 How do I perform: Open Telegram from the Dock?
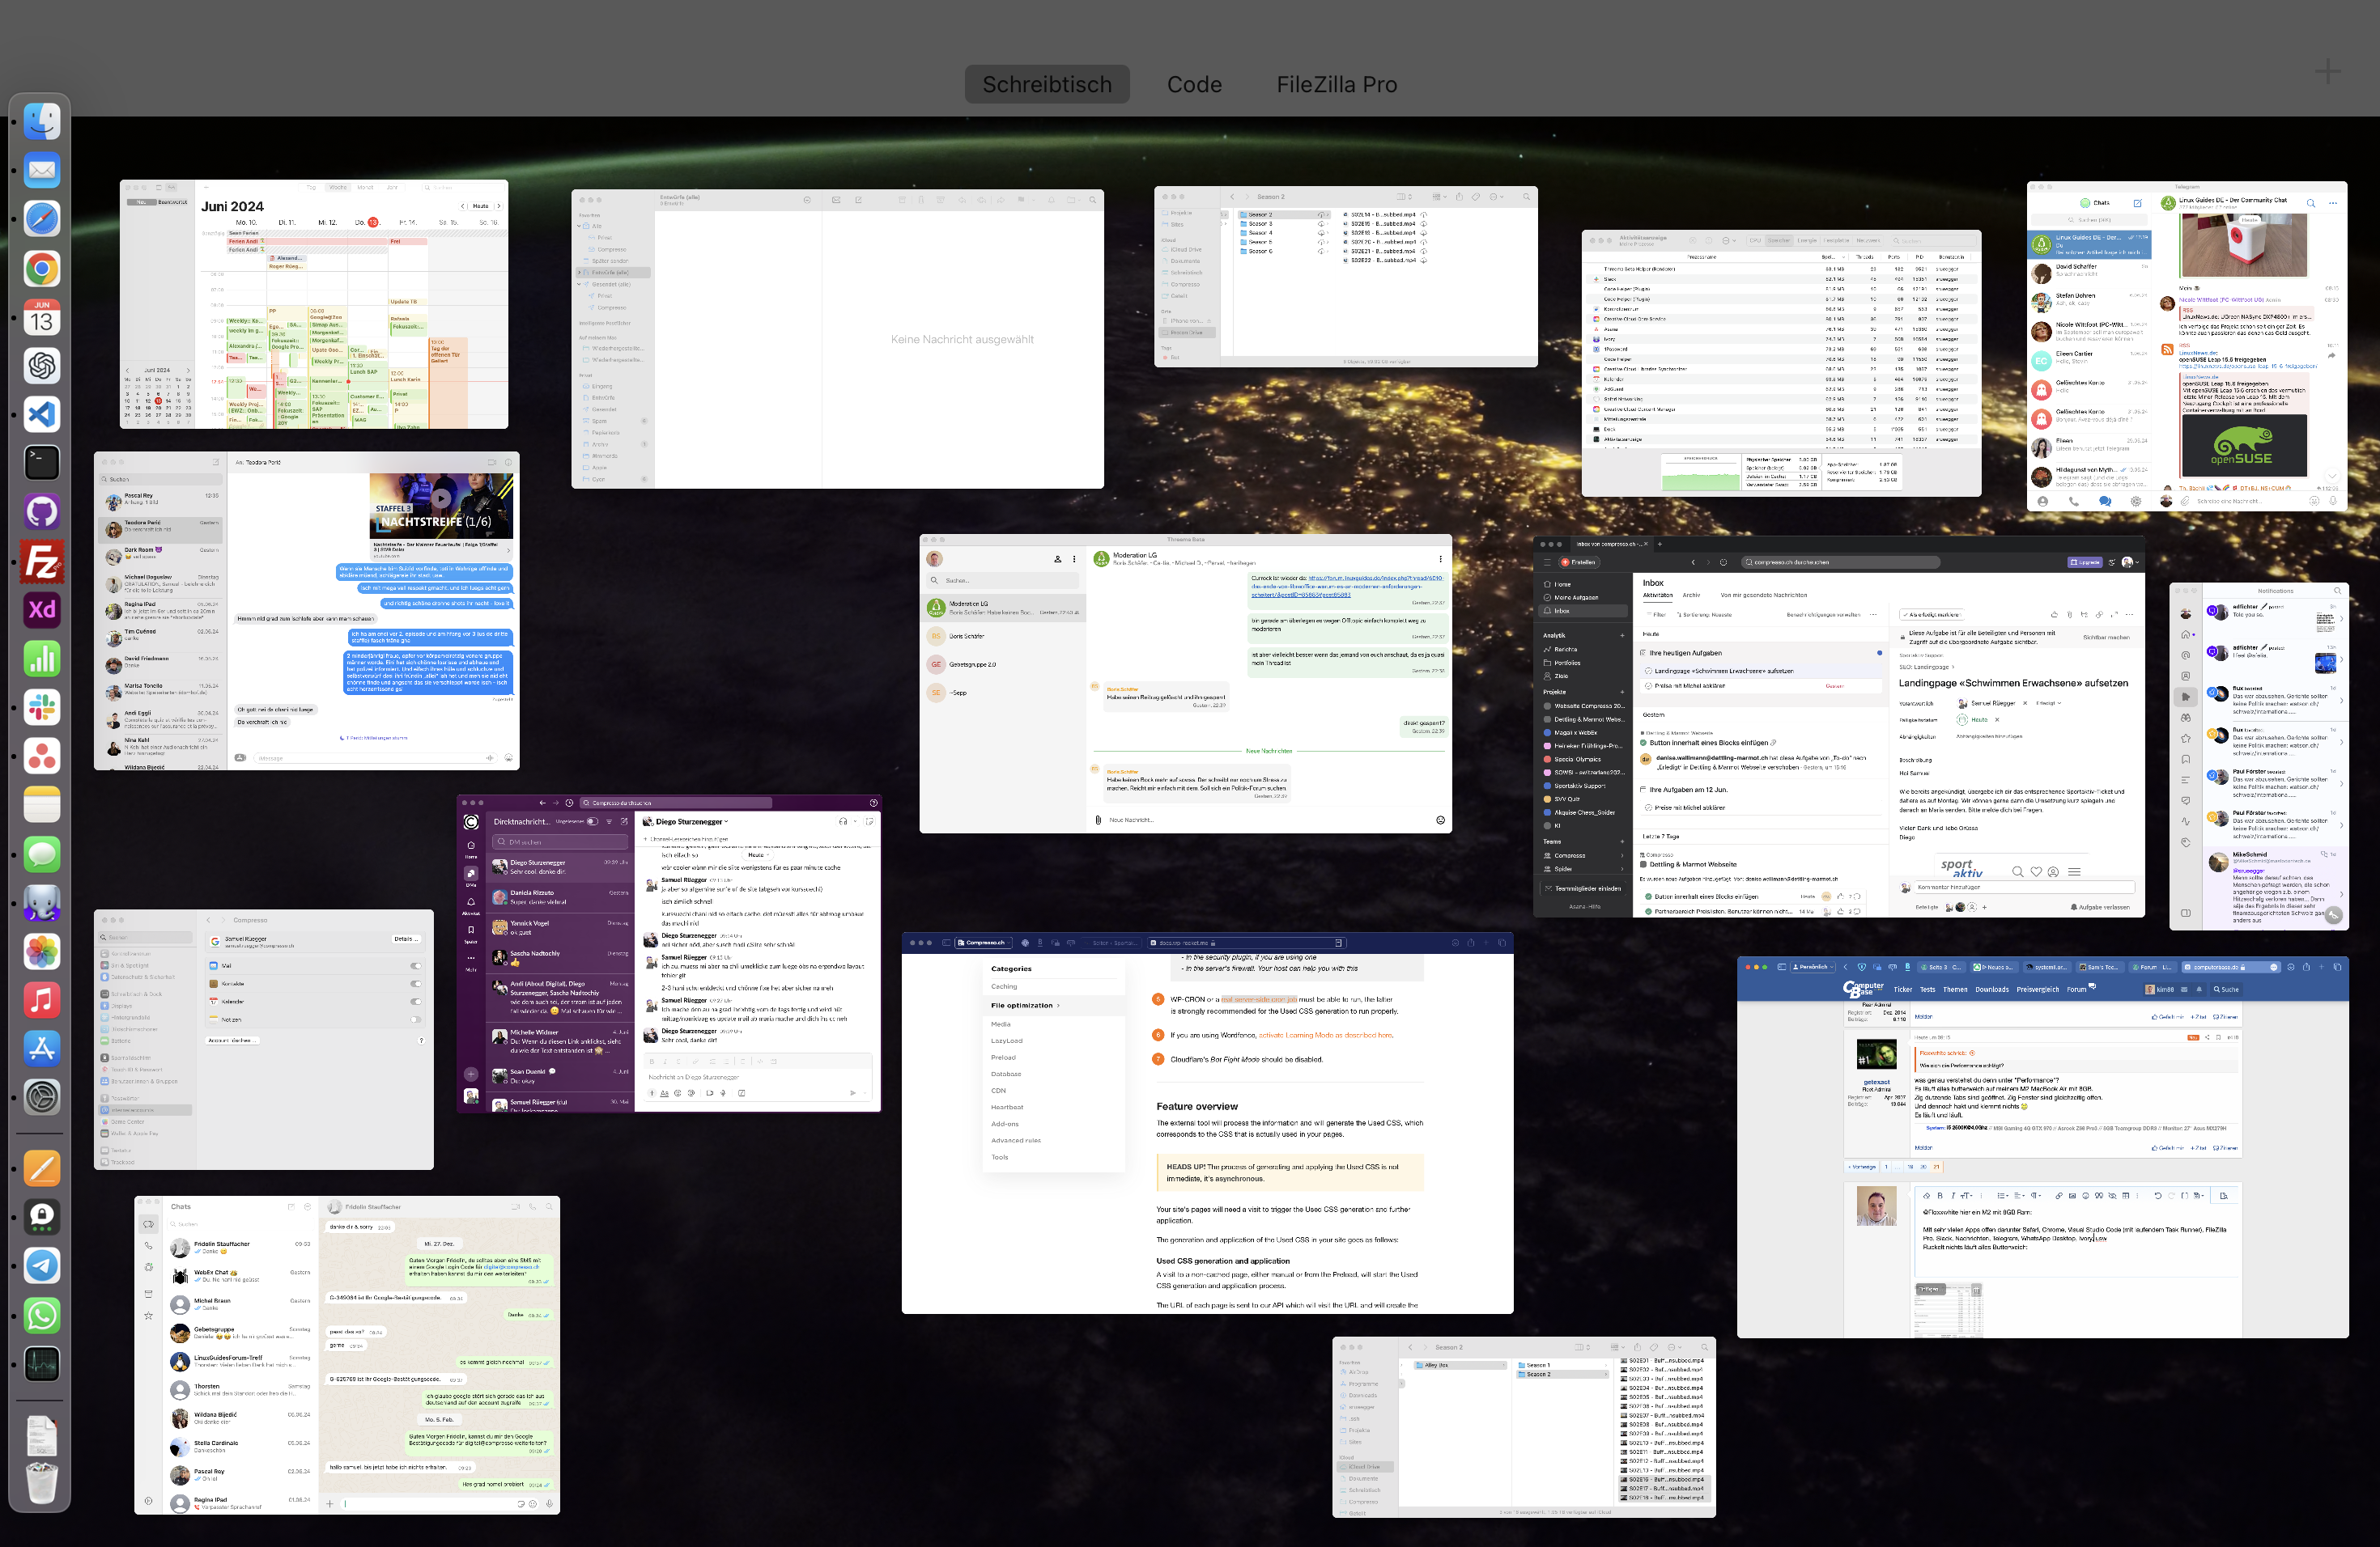(x=41, y=1266)
